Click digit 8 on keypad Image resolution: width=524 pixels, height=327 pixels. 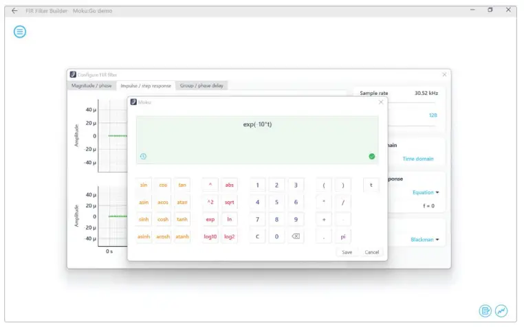[276, 219]
